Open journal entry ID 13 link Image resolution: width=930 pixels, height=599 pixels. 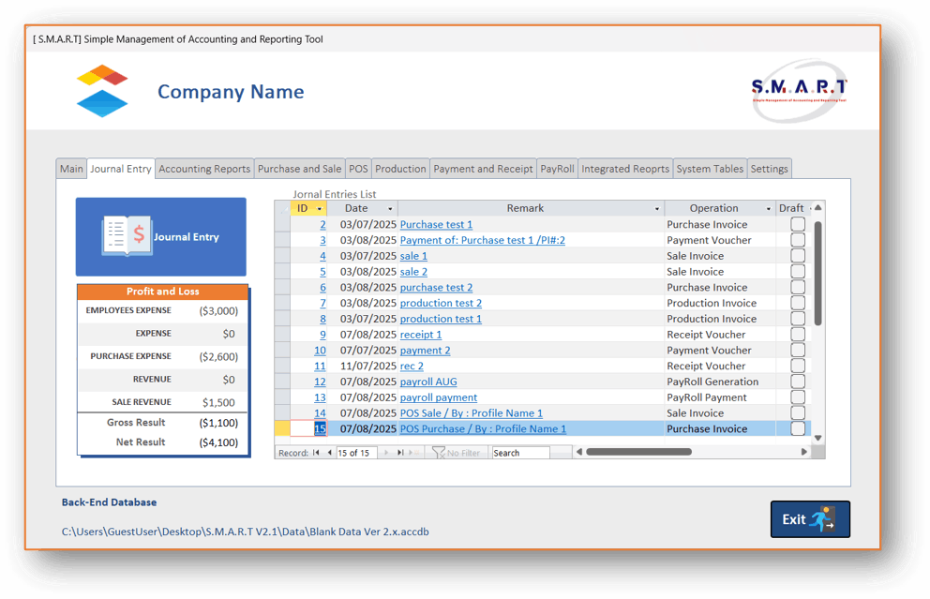[x=320, y=397]
